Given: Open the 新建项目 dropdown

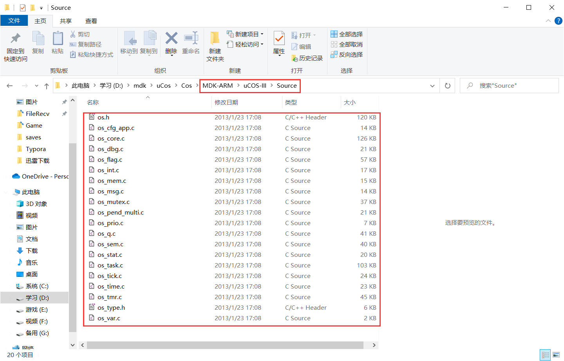Looking at the screenshot, I should 245,34.
